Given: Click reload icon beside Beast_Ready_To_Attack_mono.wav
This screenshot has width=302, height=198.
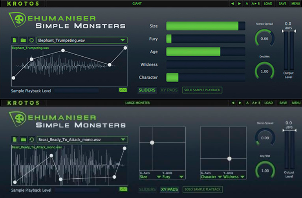Looking at the screenshot, I should [31, 139].
